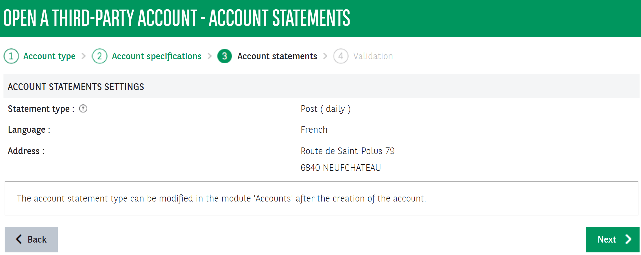641x255 pixels.
Task: Click the right chevron in Next button
Action: (628, 239)
